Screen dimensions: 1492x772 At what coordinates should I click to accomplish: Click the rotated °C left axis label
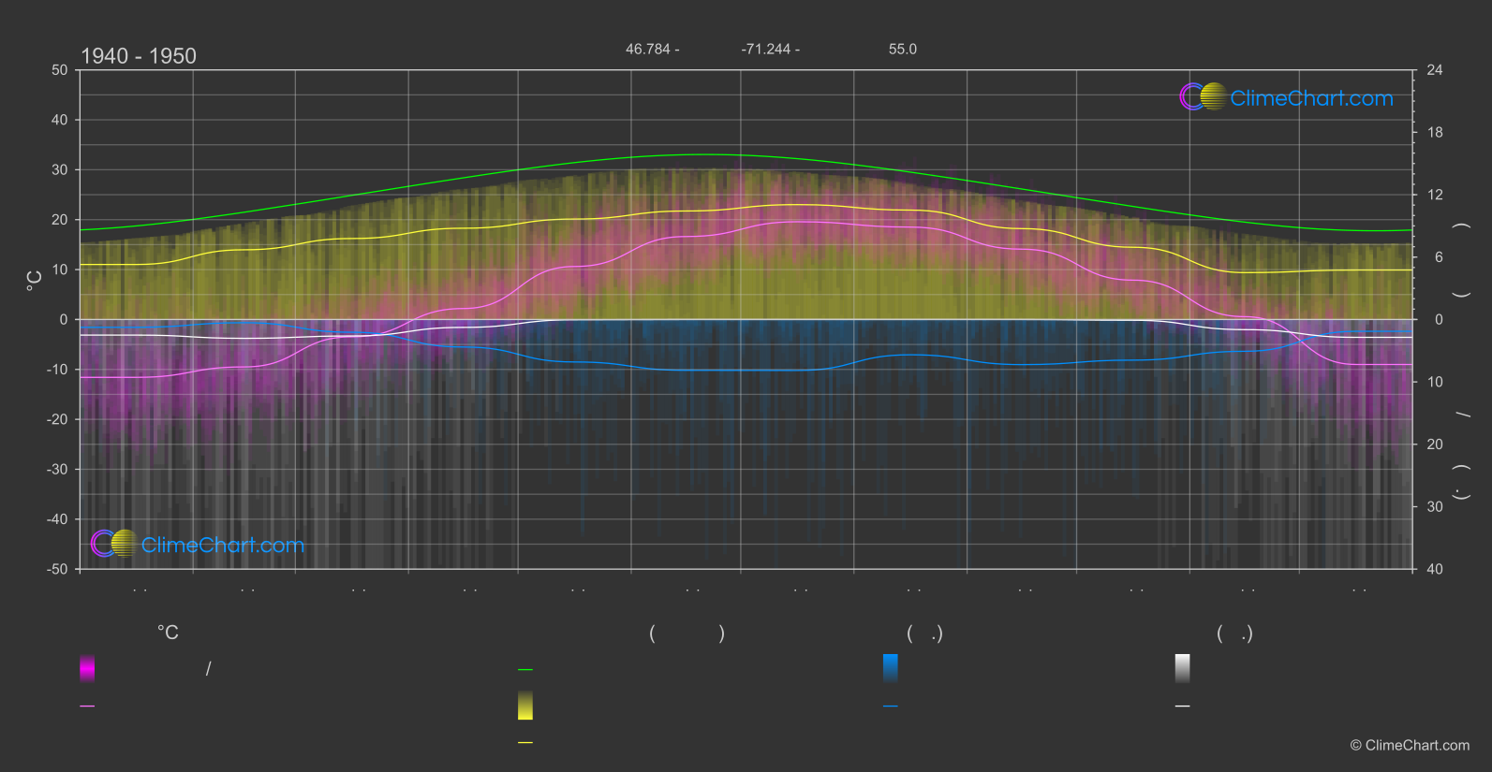[x=35, y=281]
